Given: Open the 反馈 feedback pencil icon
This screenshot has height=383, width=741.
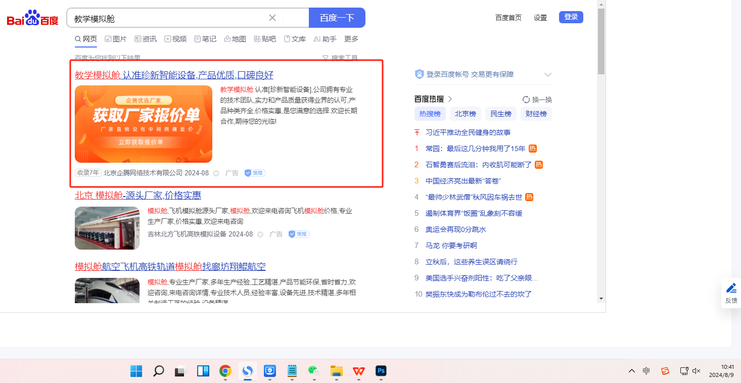Looking at the screenshot, I should [731, 289].
